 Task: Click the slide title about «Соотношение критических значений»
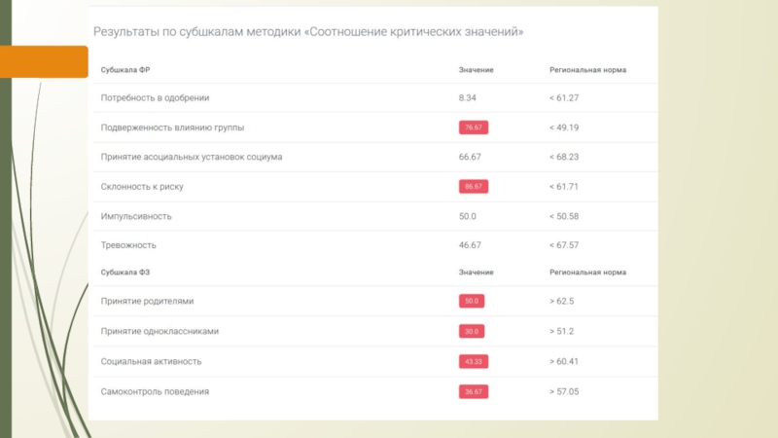pos(308,32)
